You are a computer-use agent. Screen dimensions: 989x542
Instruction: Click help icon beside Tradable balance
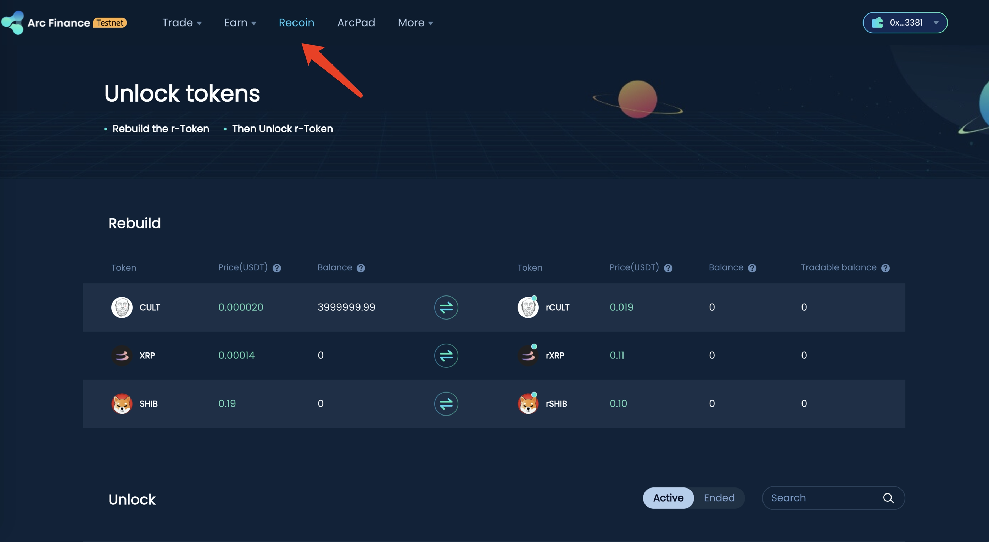(885, 268)
